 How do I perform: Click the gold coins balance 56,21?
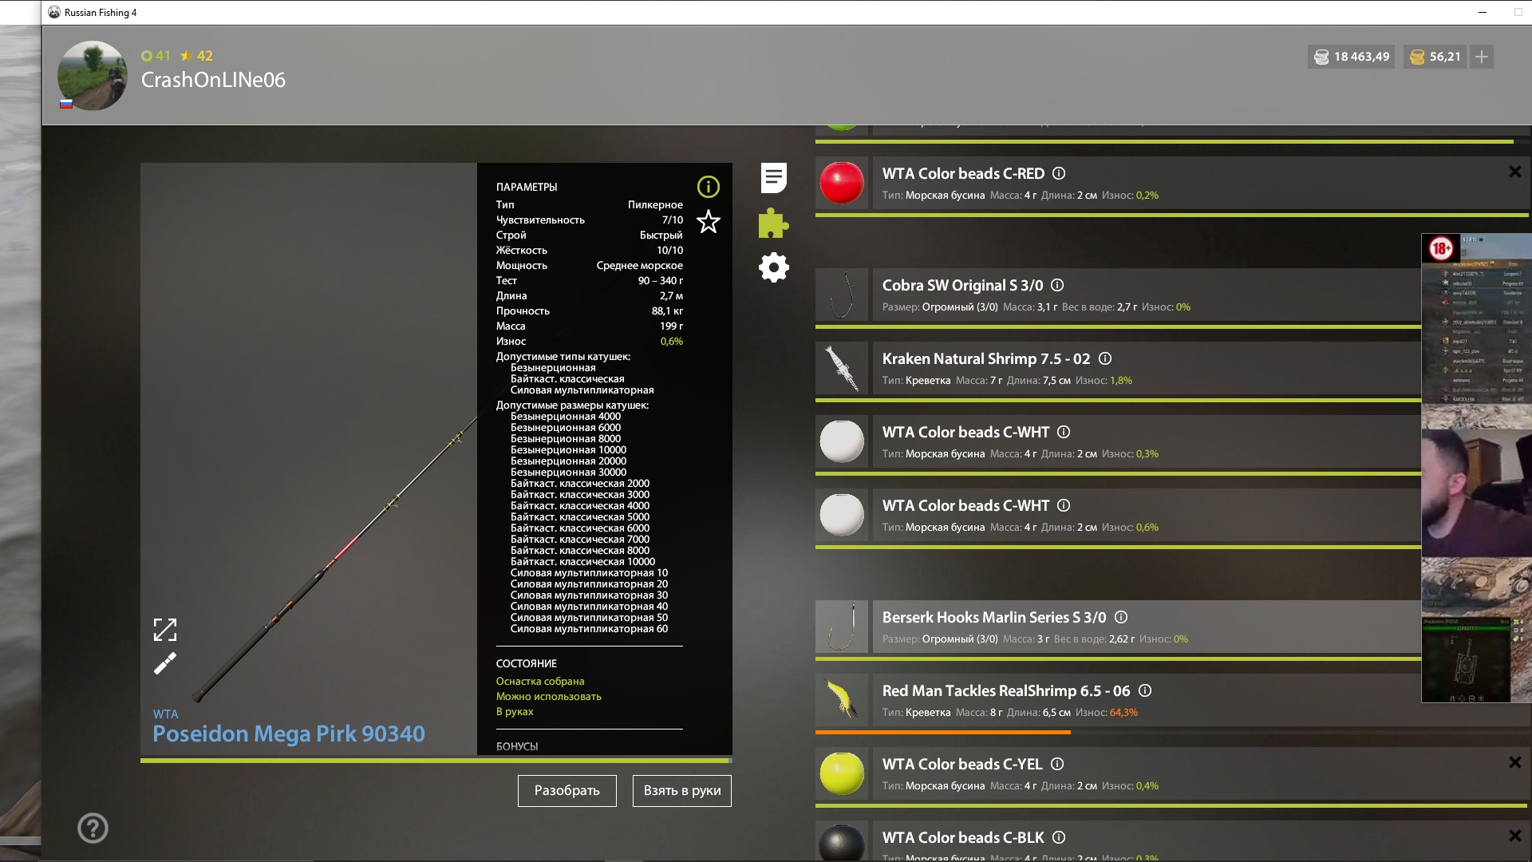[1435, 57]
